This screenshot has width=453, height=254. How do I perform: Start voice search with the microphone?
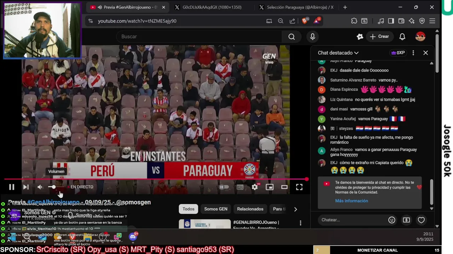click(312, 37)
